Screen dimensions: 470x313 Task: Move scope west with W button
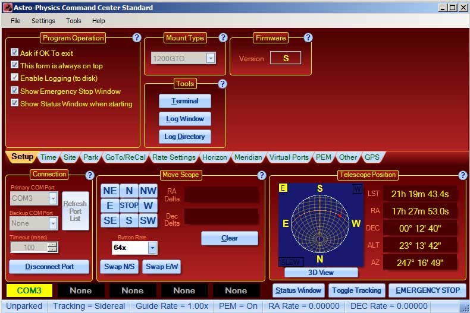pos(148,205)
